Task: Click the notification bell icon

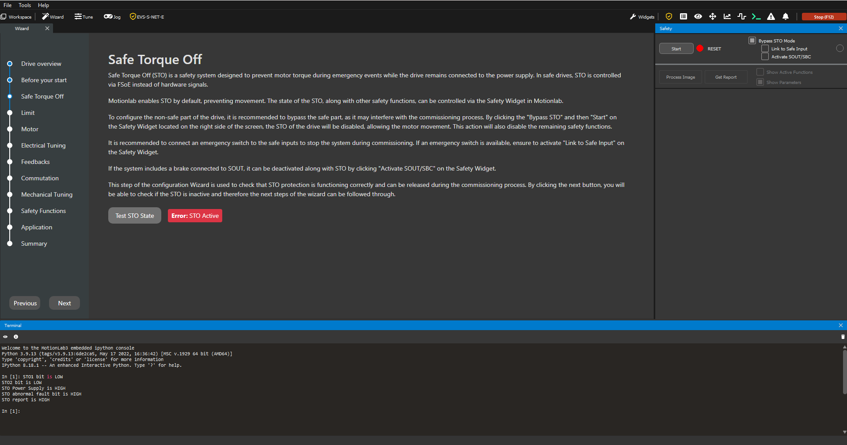Action: coord(786,17)
